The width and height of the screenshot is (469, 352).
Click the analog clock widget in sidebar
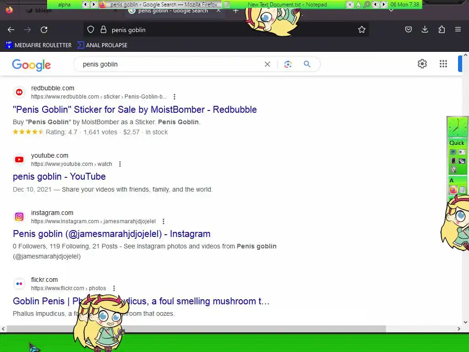[457, 127]
